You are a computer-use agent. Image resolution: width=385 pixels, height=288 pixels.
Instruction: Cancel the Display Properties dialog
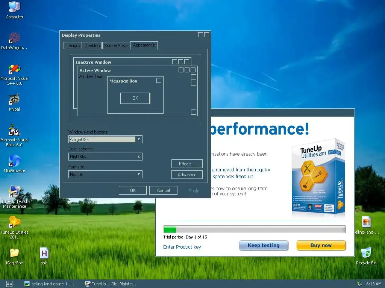163,190
